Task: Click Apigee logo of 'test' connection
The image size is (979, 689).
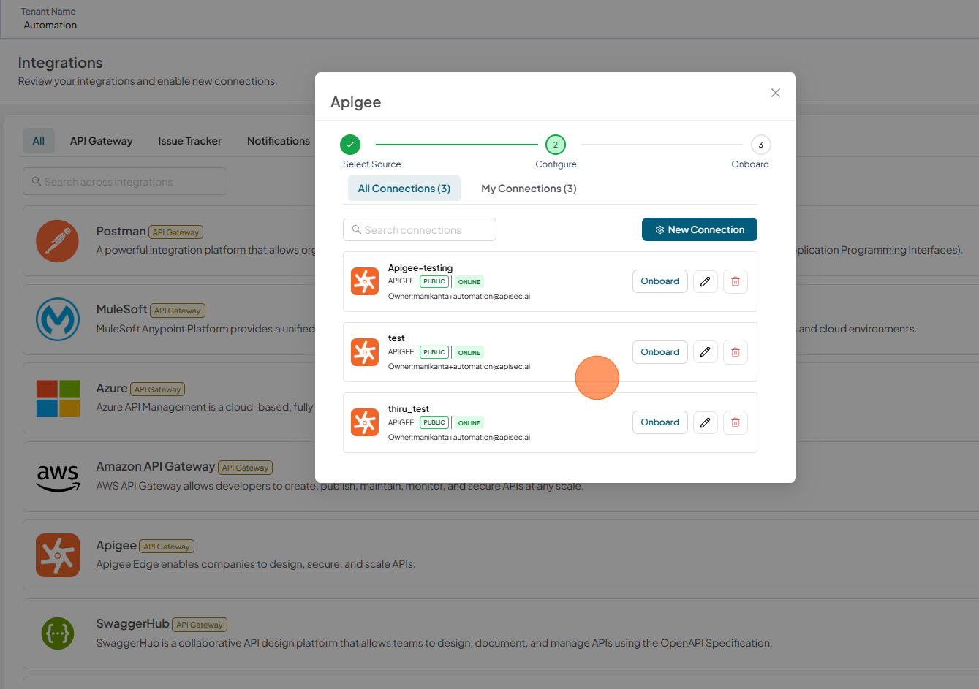Action: tap(365, 352)
